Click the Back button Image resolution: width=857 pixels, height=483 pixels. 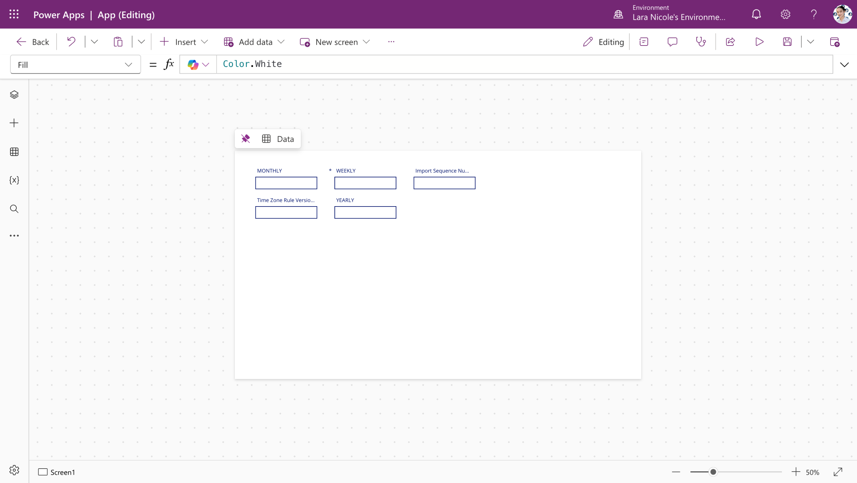click(x=33, y=42)
